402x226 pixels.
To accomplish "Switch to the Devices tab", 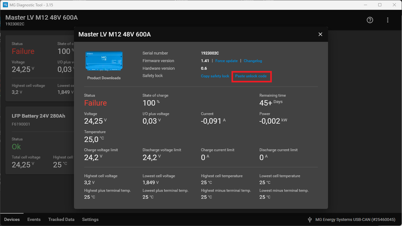I will tap(12, 219).
